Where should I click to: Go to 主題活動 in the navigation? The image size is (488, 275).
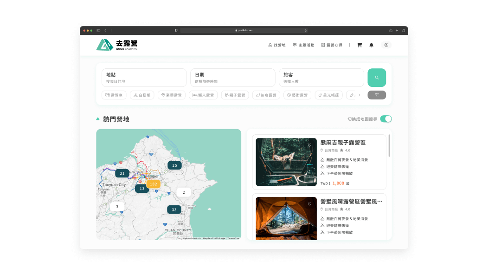[304, 45]
